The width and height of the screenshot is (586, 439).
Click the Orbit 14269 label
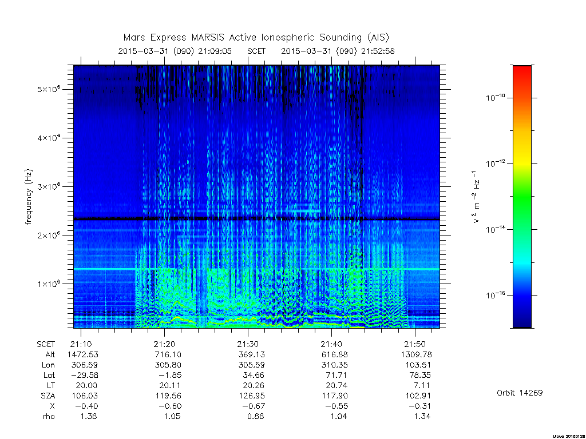(520, 393)
